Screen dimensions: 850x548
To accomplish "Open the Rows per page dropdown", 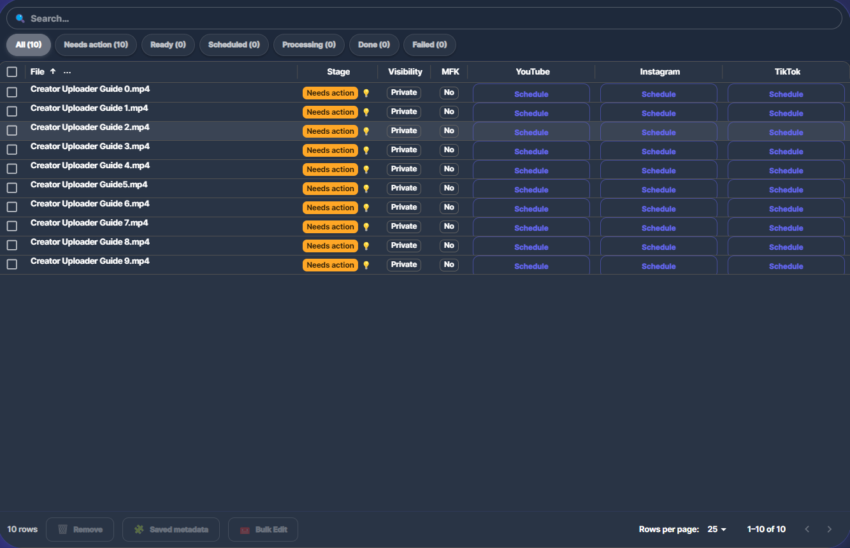I will point(717,530).
